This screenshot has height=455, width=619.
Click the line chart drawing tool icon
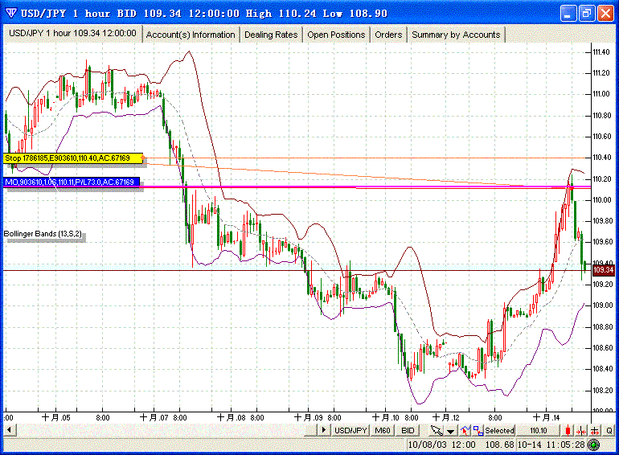(x=465, y=431)
